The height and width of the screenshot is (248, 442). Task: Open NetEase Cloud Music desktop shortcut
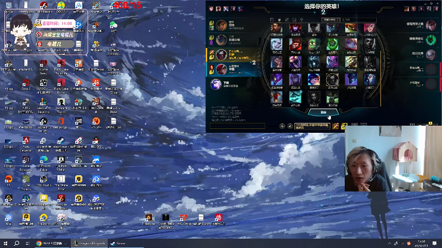(x=218, y=219)
